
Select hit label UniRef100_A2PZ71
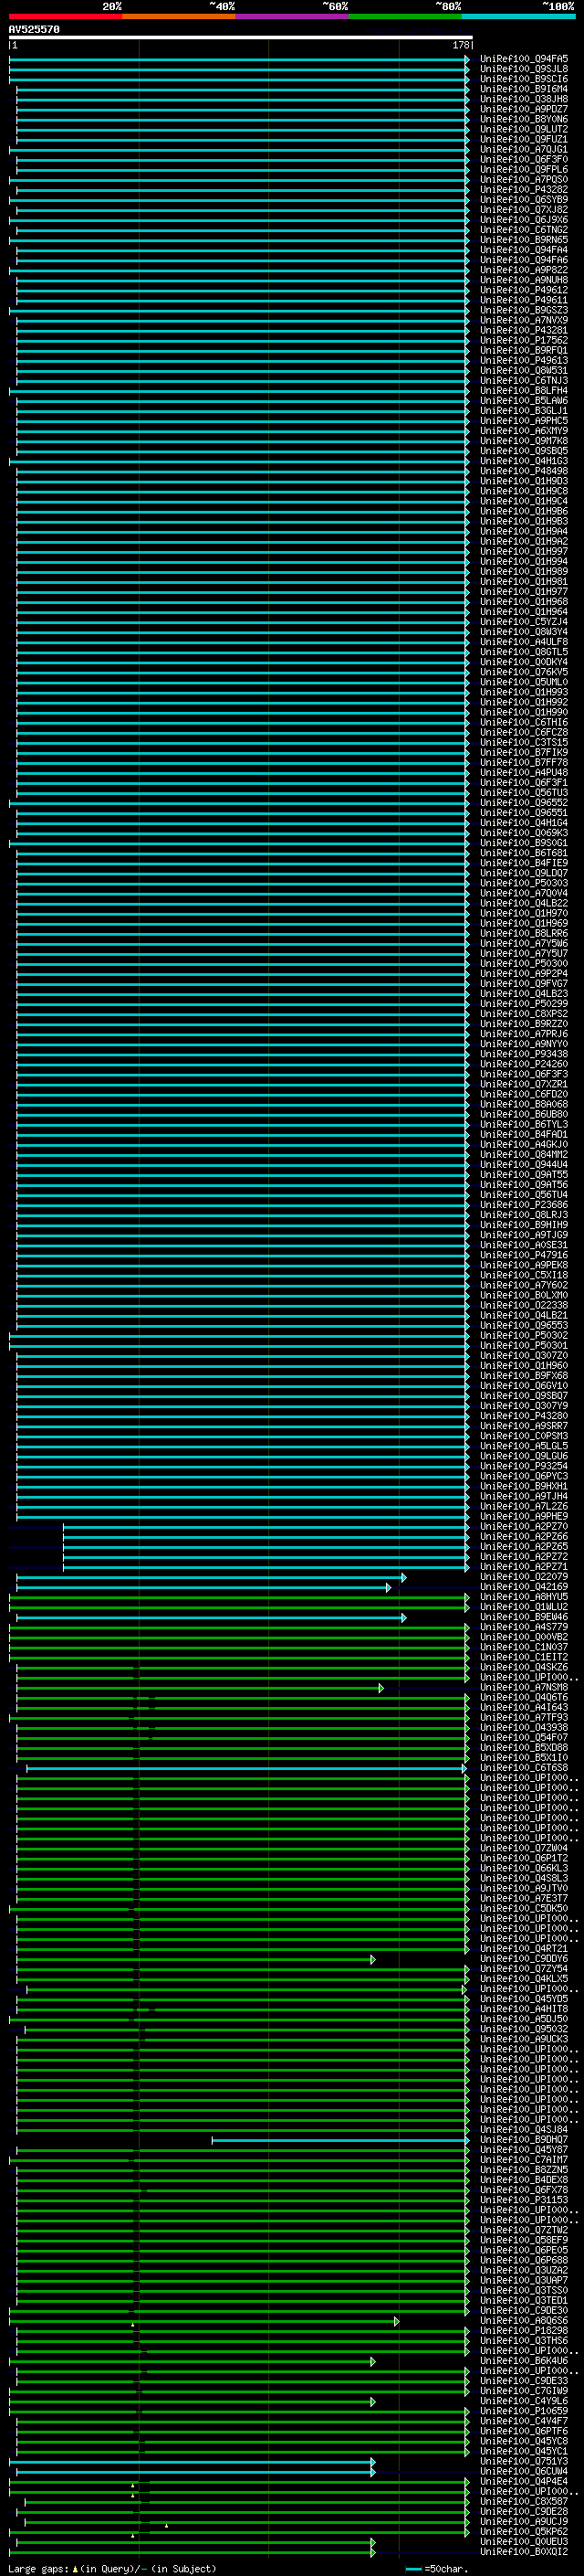click(524, 1566)
